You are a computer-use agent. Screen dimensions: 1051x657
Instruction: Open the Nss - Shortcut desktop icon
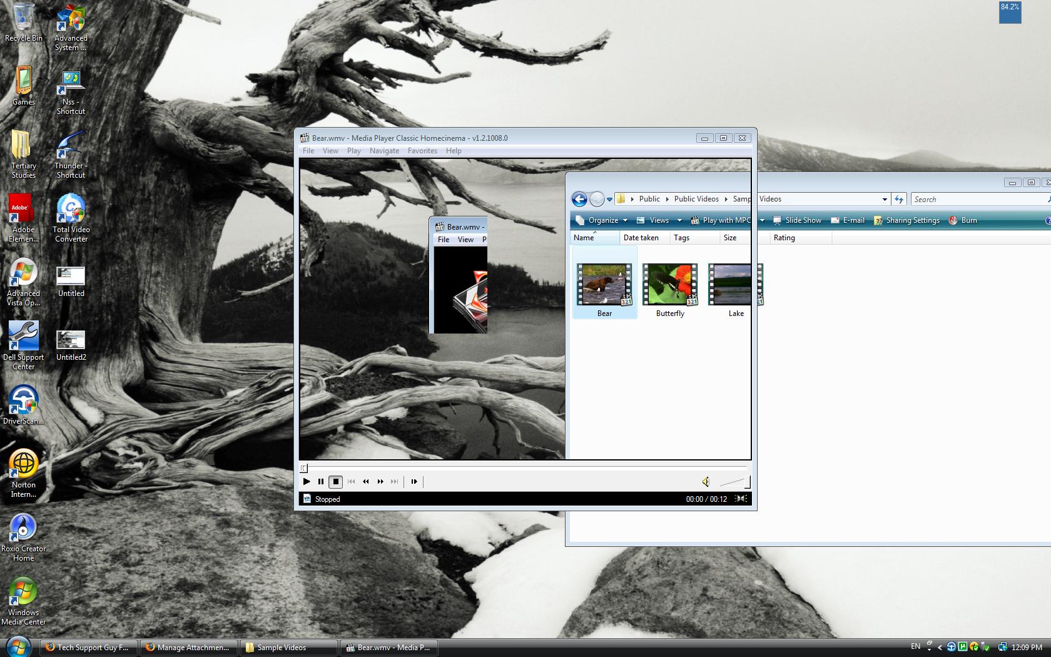(71, 91)
